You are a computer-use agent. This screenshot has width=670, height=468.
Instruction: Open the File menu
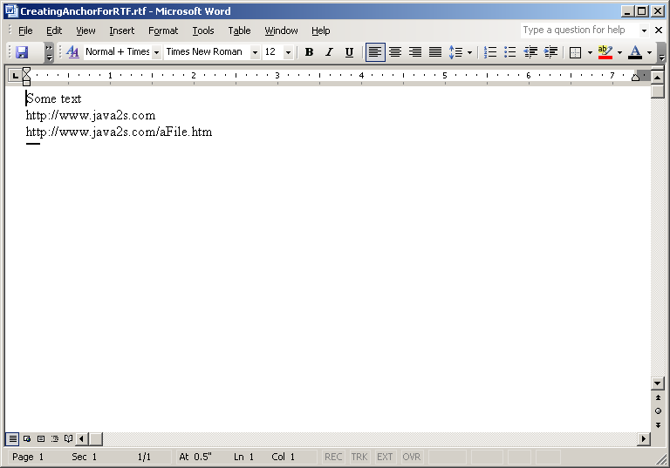25,31
